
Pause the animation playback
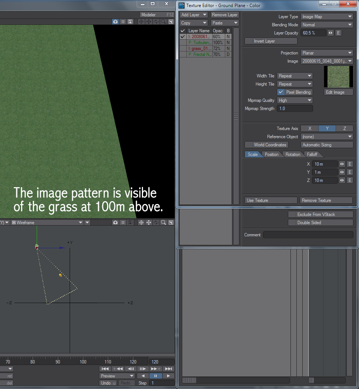coord(156,376)
